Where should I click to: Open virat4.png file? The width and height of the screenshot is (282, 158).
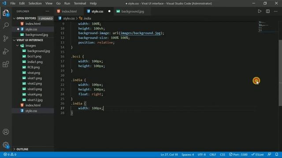tap(33, 94)
